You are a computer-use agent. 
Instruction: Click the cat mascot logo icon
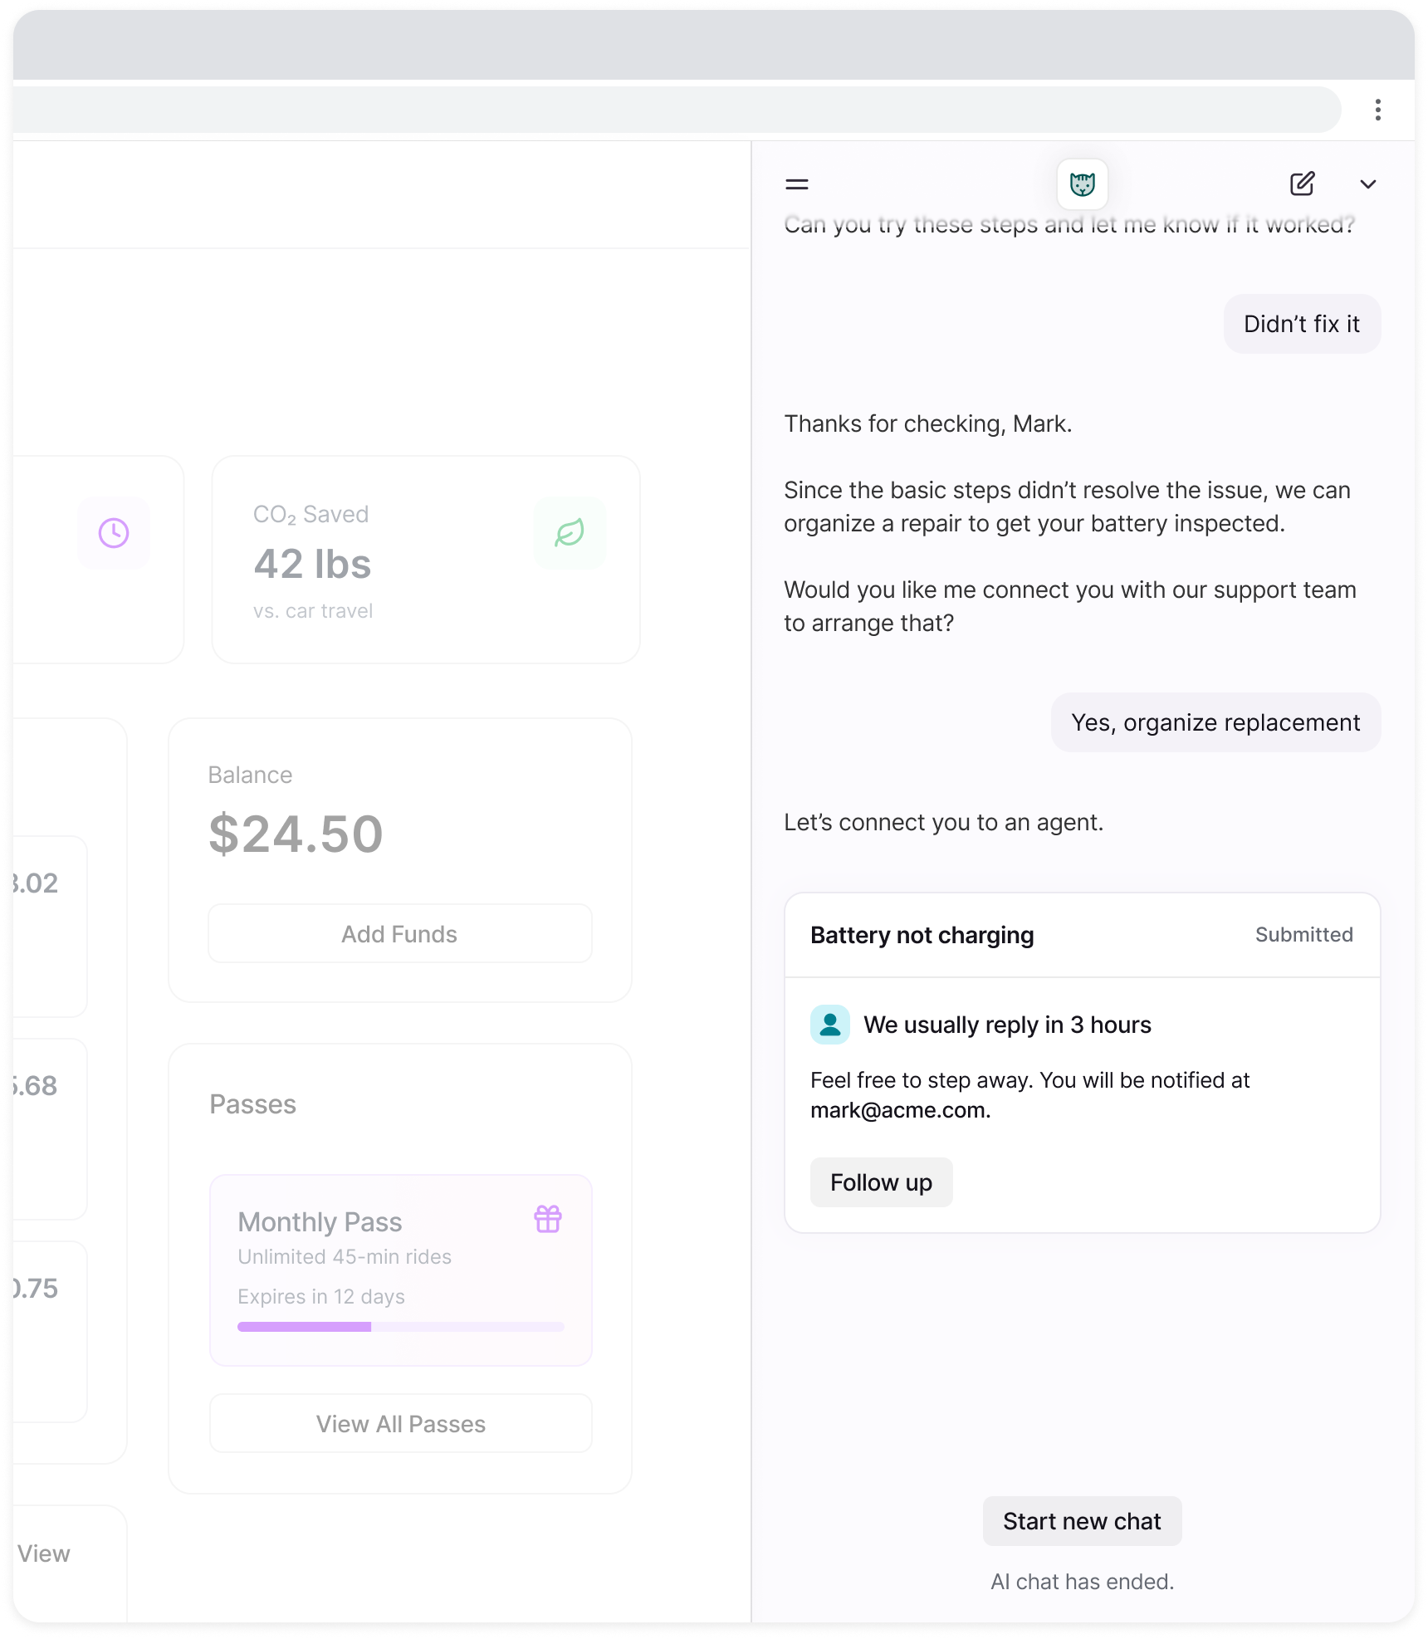[x=1082, y=184]
